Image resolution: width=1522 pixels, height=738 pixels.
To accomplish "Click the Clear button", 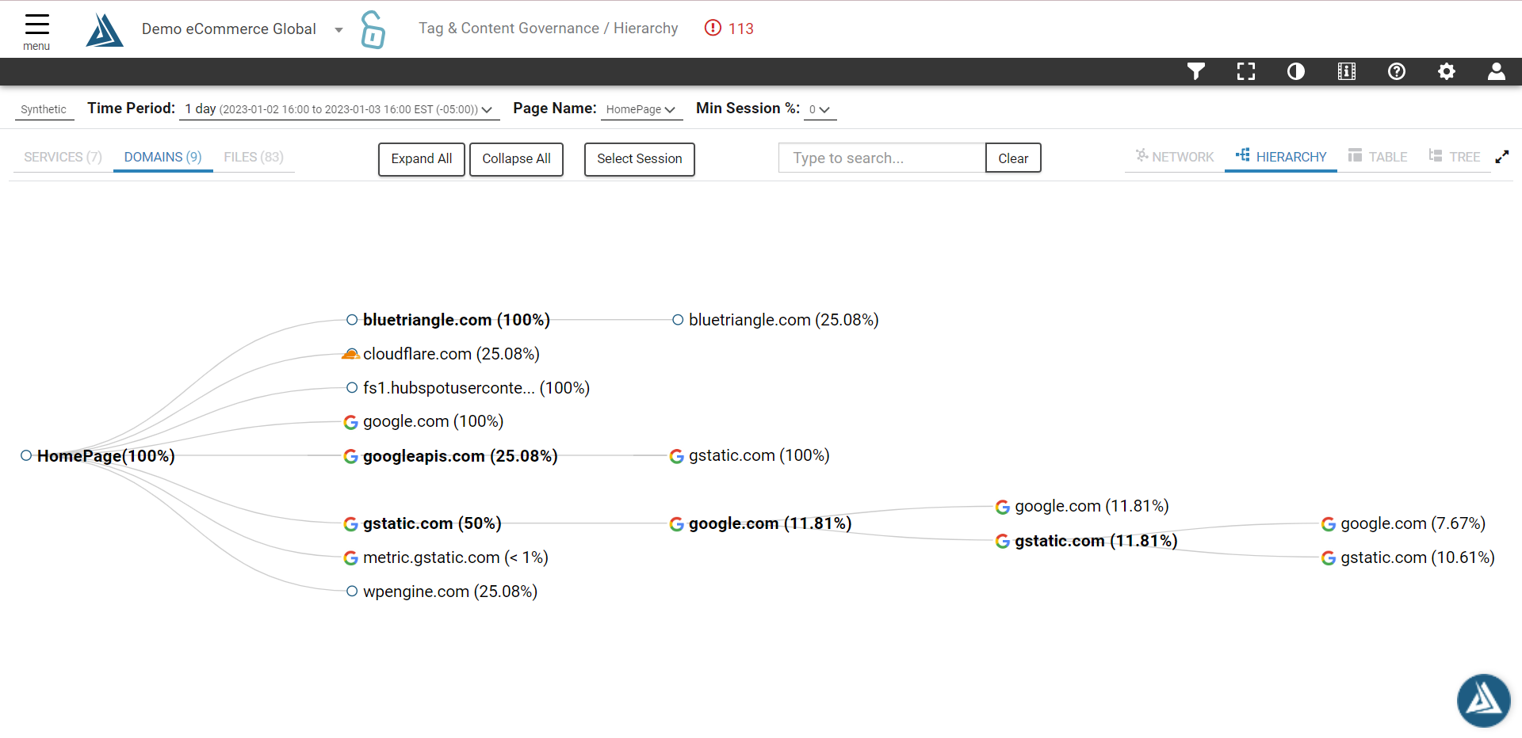I will coord(1013,158).
